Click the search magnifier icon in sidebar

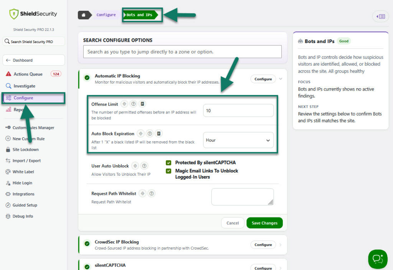7,41
